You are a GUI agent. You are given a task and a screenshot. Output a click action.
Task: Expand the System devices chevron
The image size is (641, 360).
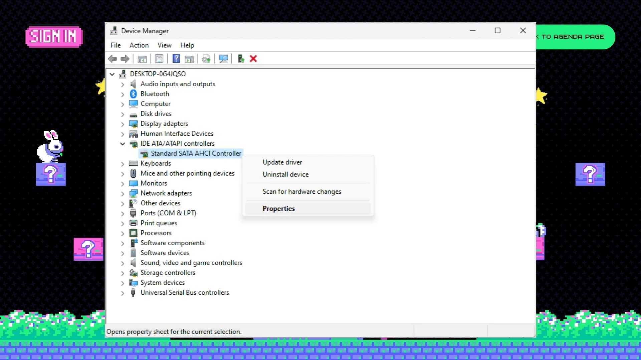click(123, 283)
